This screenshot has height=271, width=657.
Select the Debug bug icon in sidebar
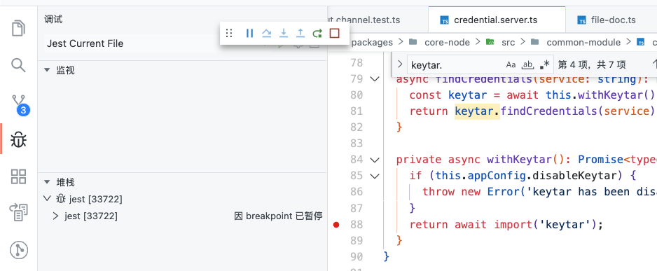coord(18,140)
